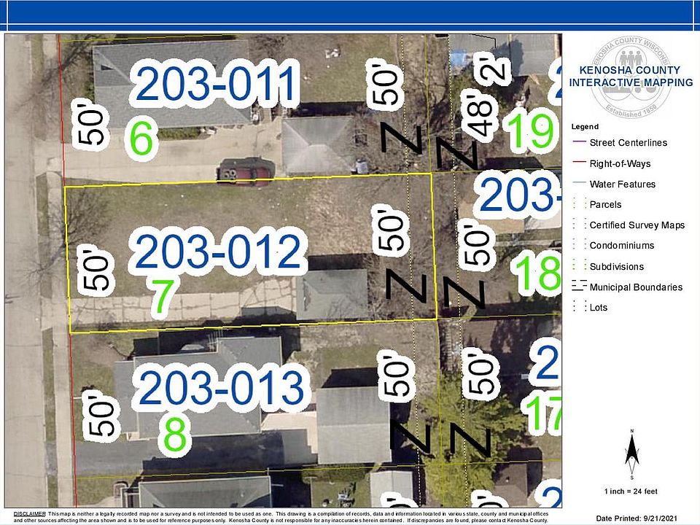Click the Street Centerlines legend text
The image size is (700, 525).
point(628,142)
